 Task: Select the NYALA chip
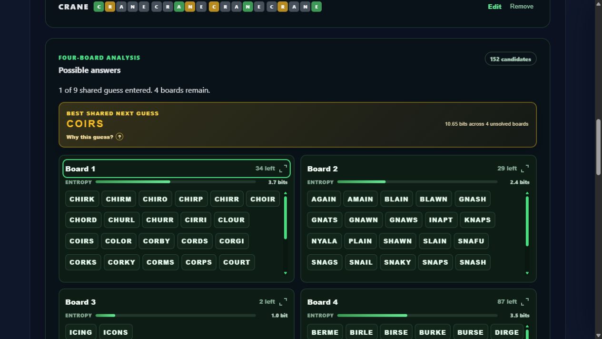coord(324,241)
